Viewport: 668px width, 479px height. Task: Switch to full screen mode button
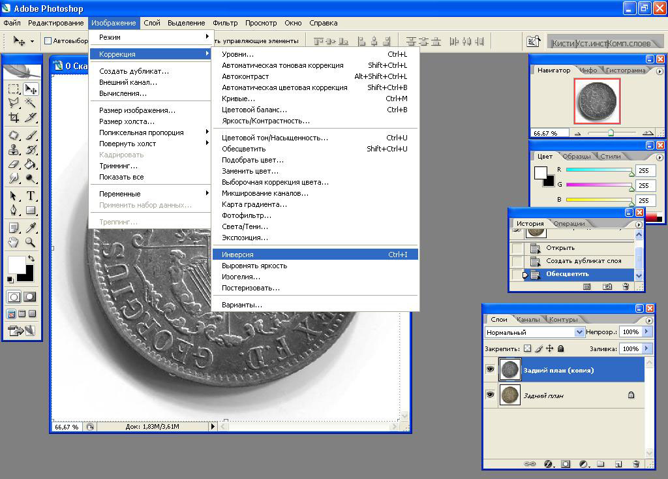[x=33, y=314]
